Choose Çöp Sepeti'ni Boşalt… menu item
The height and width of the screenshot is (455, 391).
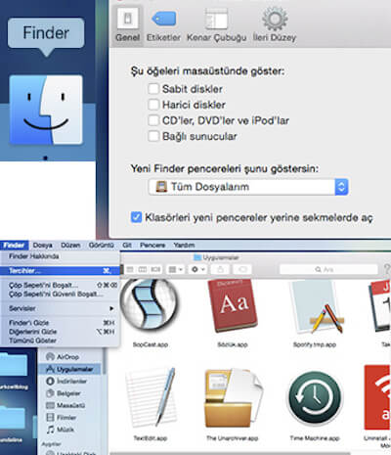pos(60,285)
